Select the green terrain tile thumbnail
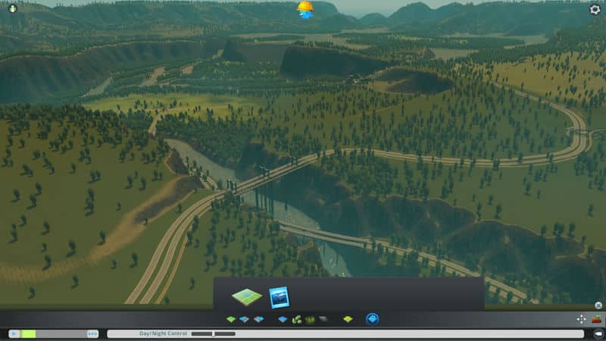Viewport: 606px width, 341px height. (x=246, y=296)
